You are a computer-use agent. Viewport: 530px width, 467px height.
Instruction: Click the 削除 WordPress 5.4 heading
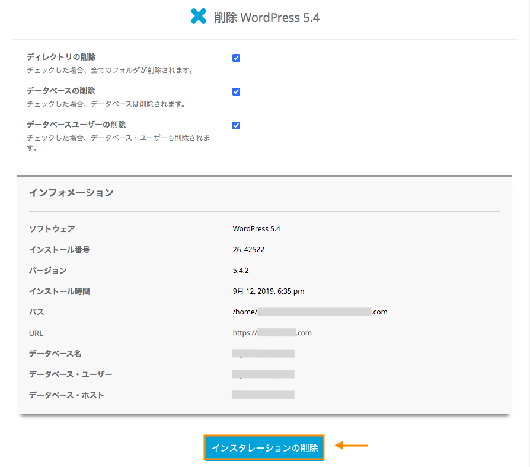pos(267,18)
